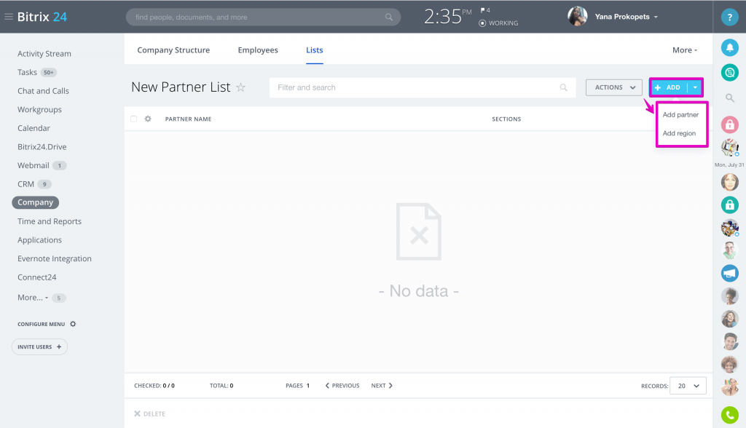The image size is (746, 428).
Task: Go to Next page
Action: point(382,386)
